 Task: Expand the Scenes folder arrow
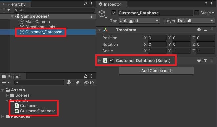pyautogui.click(x=7, y=95)
